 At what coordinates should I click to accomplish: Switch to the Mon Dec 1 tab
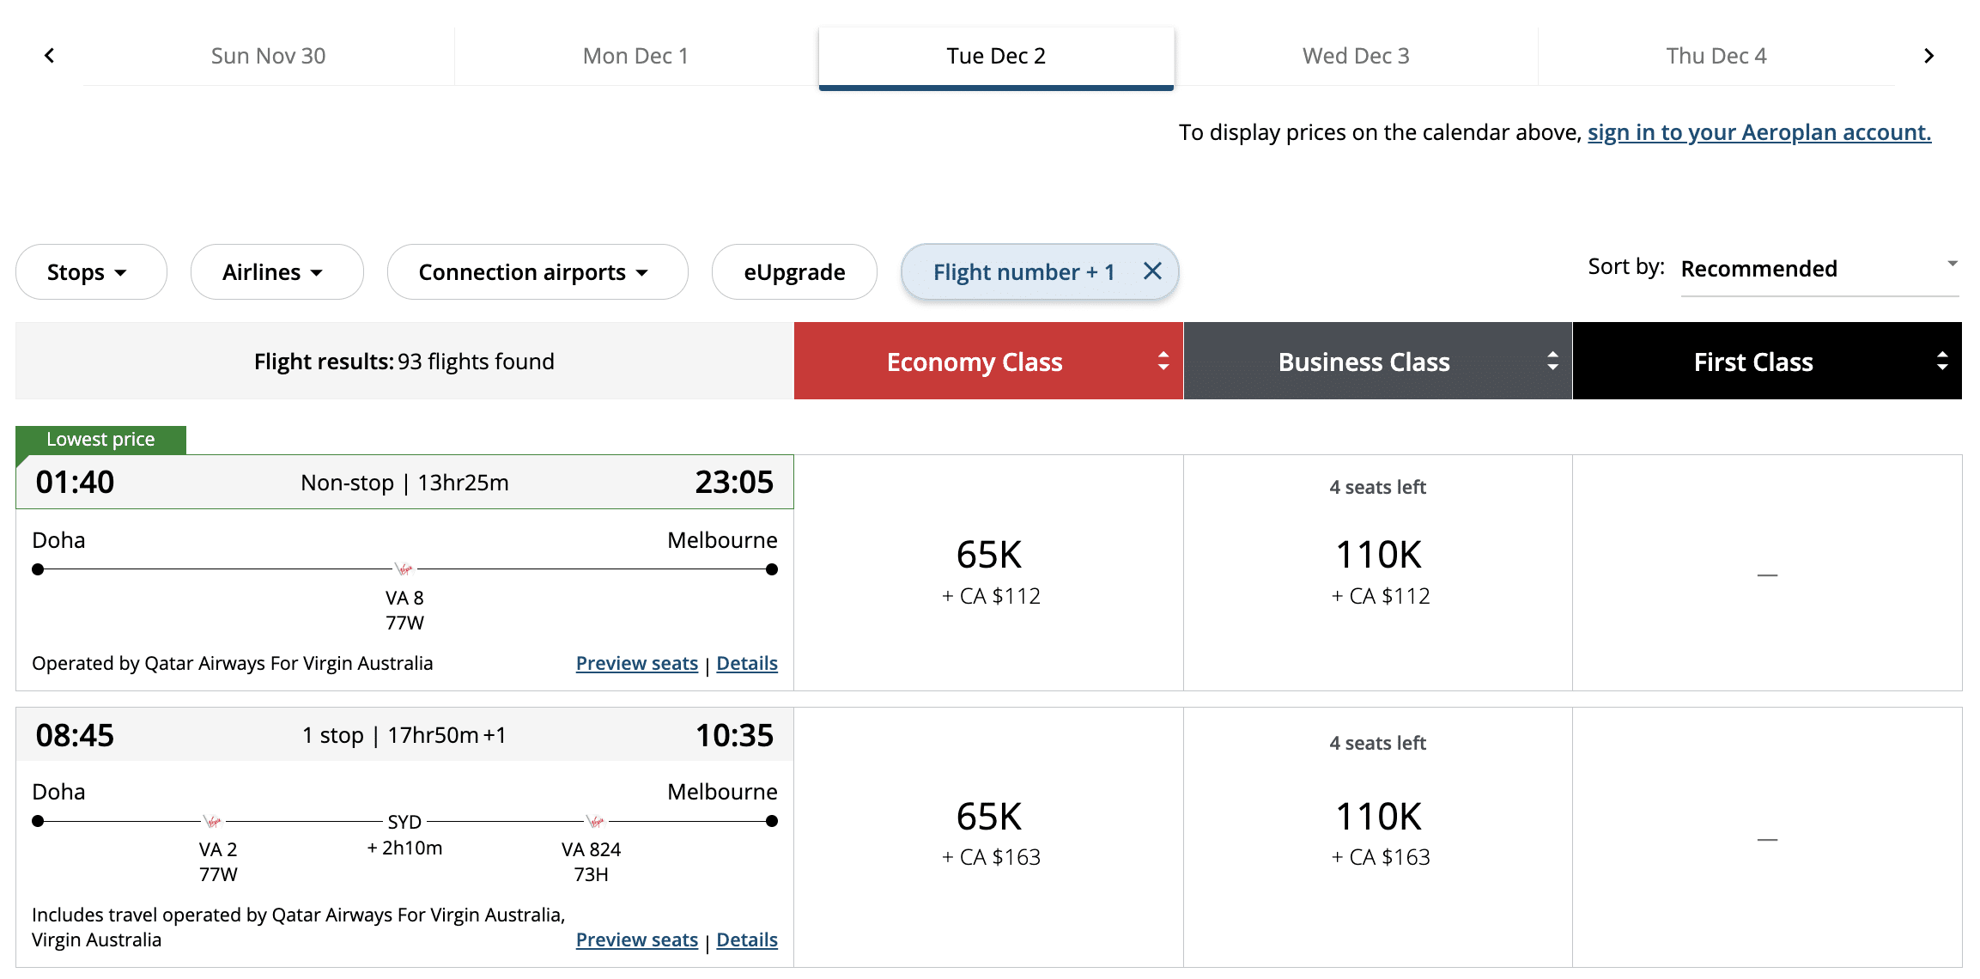[635, 56]
